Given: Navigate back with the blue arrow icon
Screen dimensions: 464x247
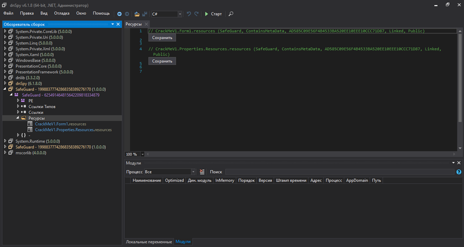Looking at the screenshot, I should click(119, 14).
